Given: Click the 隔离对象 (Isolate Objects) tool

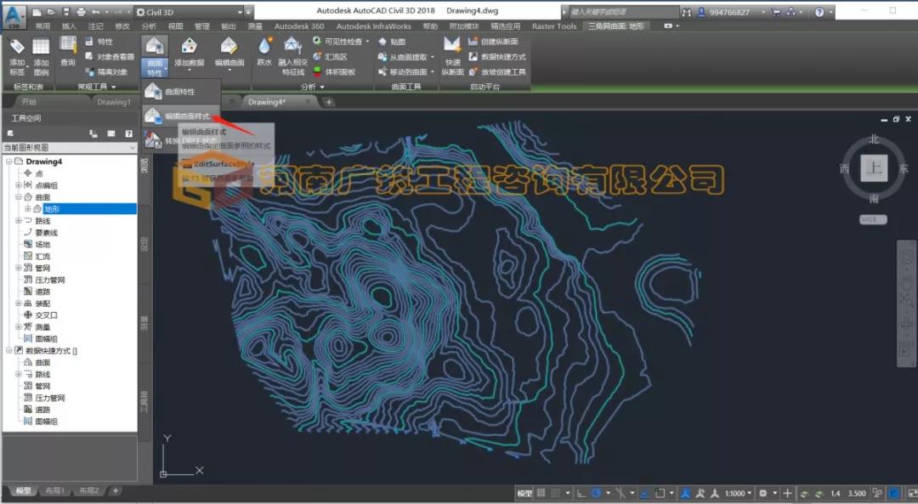Looking at the screenshot, I should (106, 72).
